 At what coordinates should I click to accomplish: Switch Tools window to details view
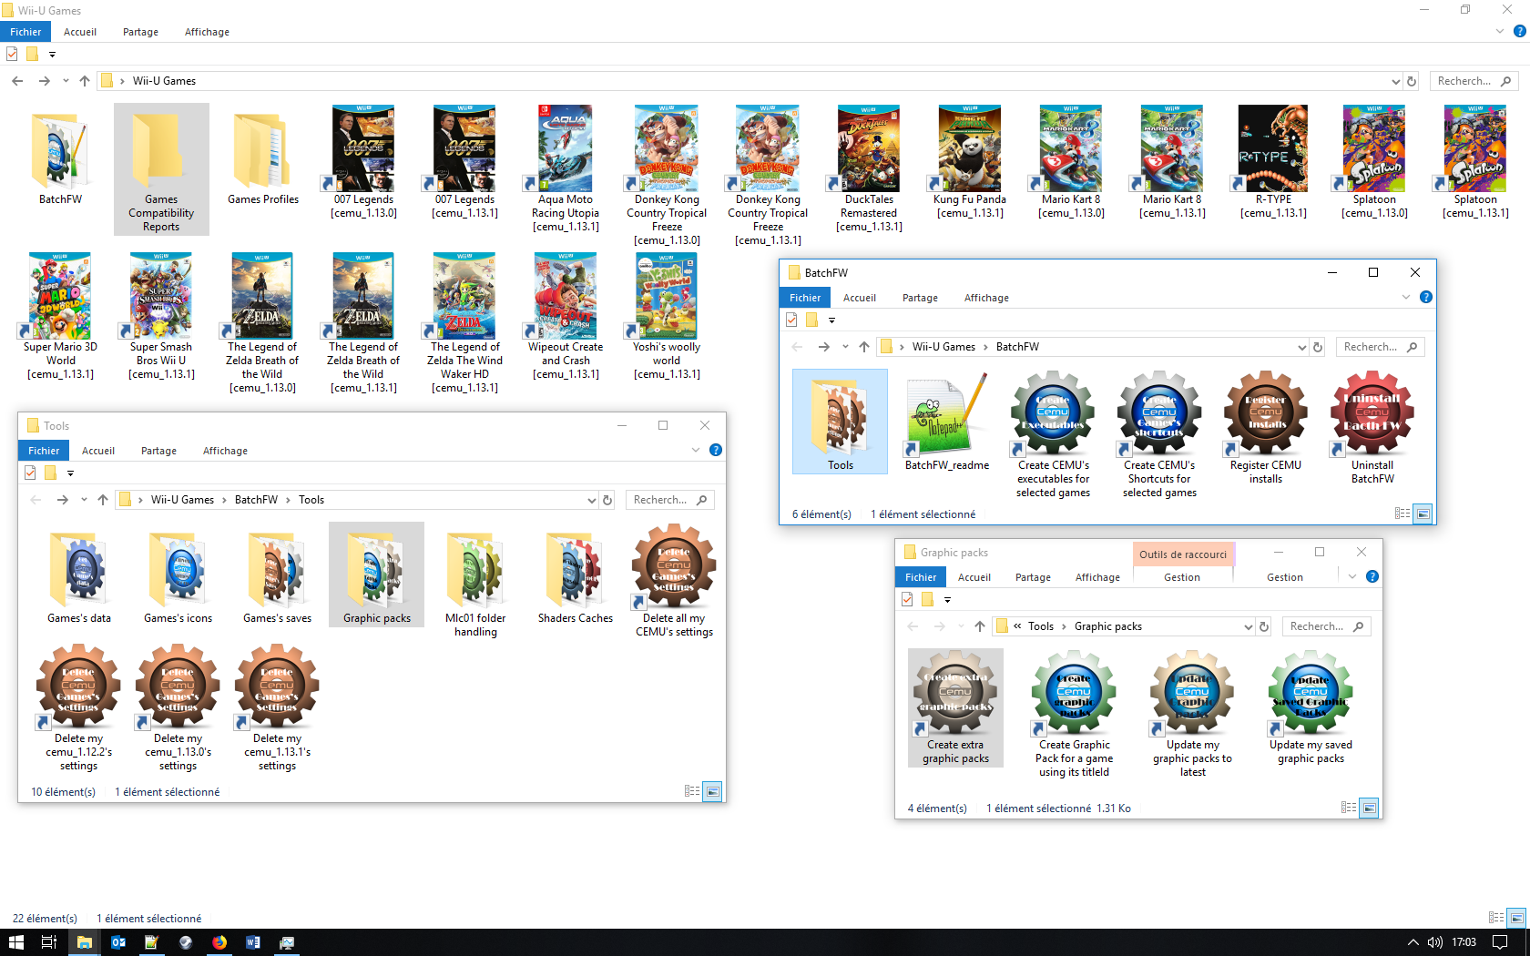(x=692, y=792)
